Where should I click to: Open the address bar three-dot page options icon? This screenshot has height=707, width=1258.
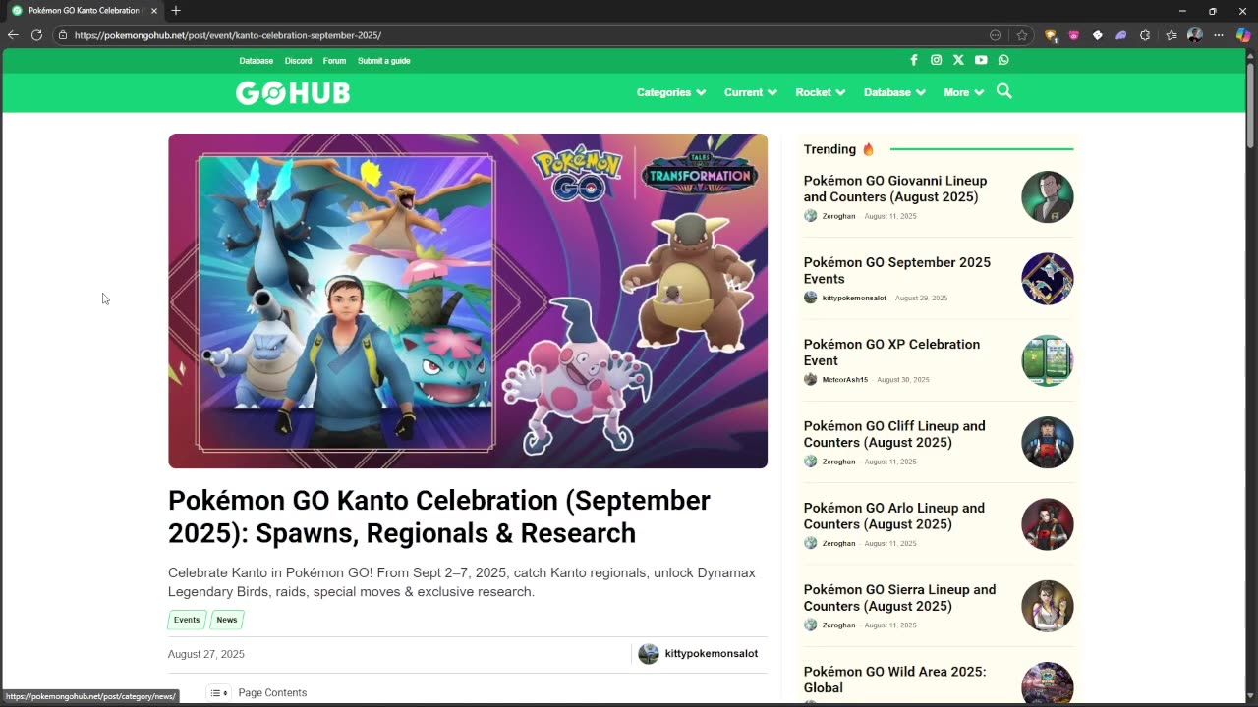coord(996,35)
